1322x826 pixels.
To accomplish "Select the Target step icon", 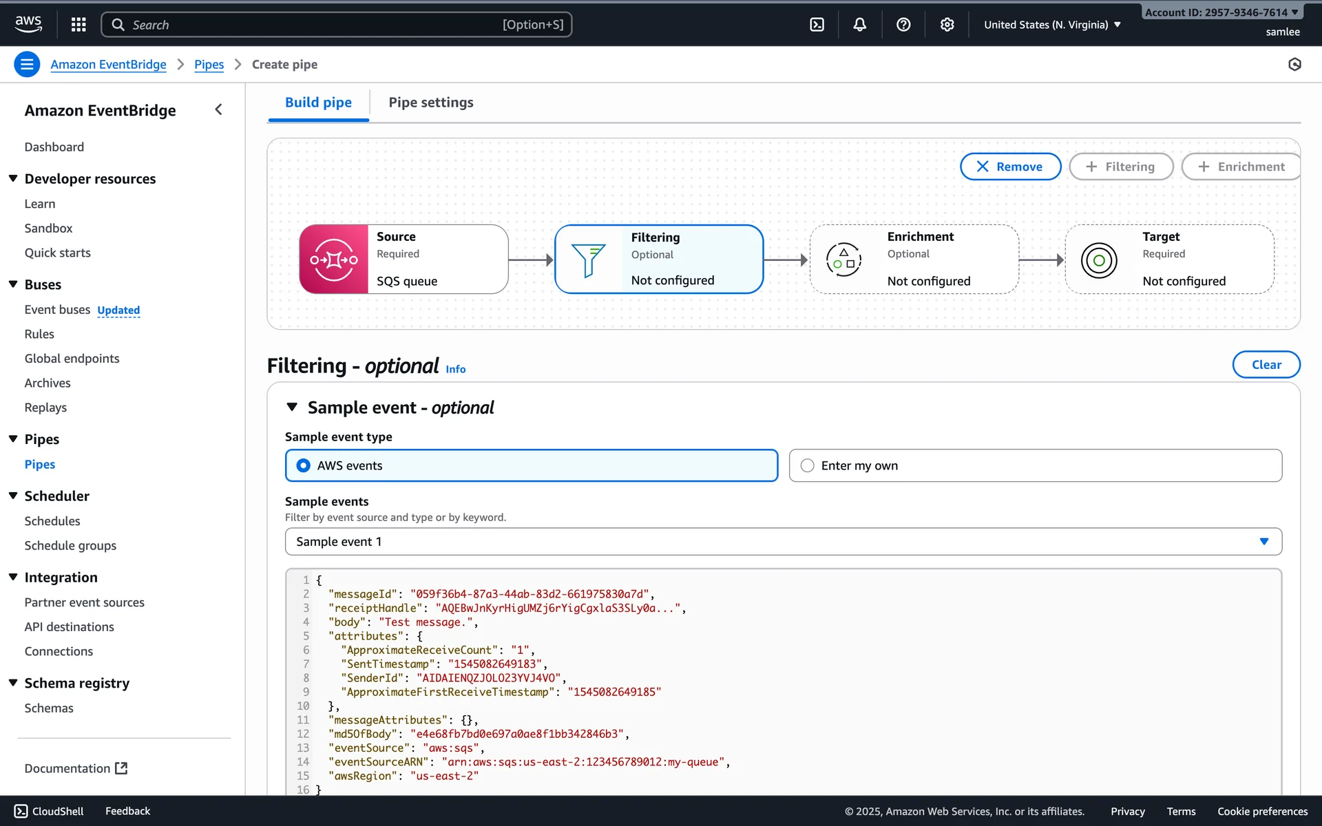I will [x=1099, y=260].
